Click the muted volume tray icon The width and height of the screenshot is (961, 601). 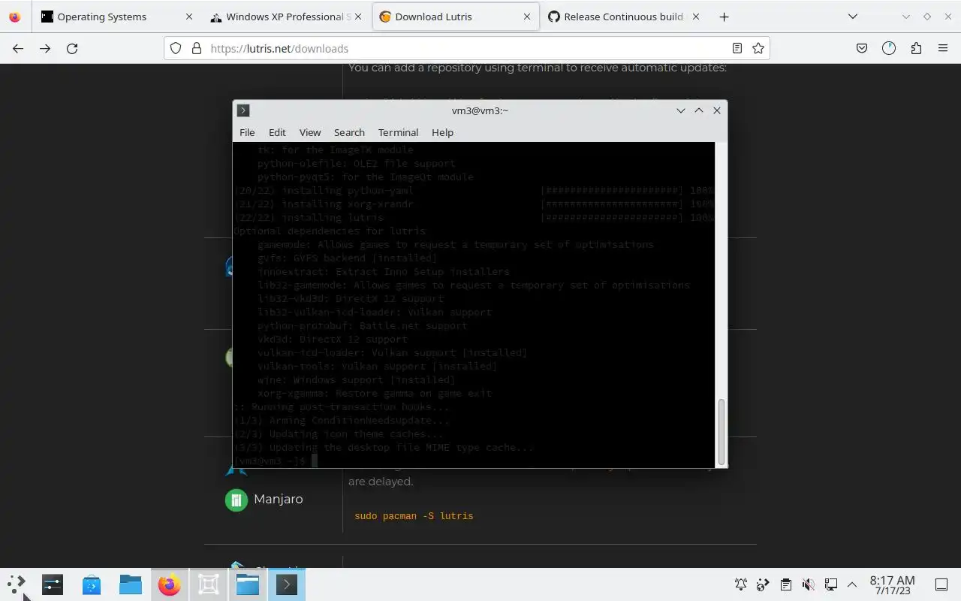click(809, 584)
